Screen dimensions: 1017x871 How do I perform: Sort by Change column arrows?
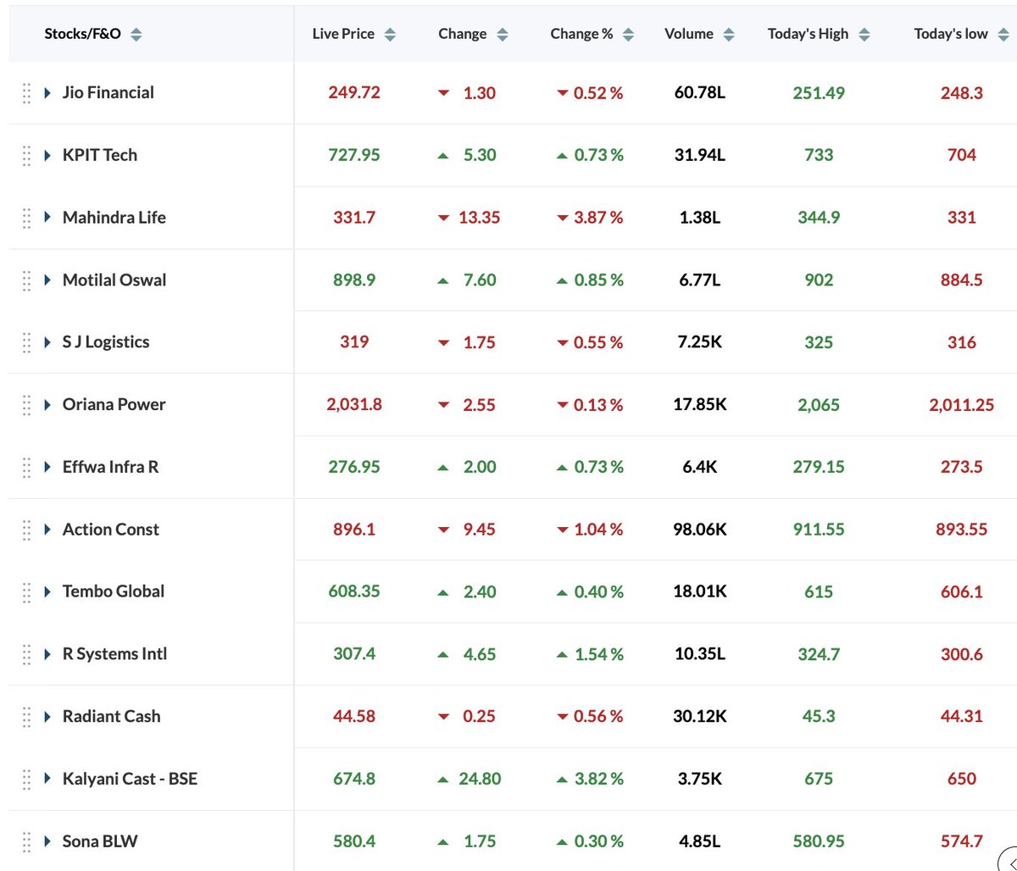click(x=502, y=35)
